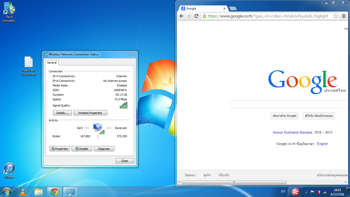Click the battery power tray icon

319,192
